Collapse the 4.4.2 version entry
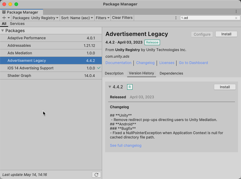 coord(110,87)
